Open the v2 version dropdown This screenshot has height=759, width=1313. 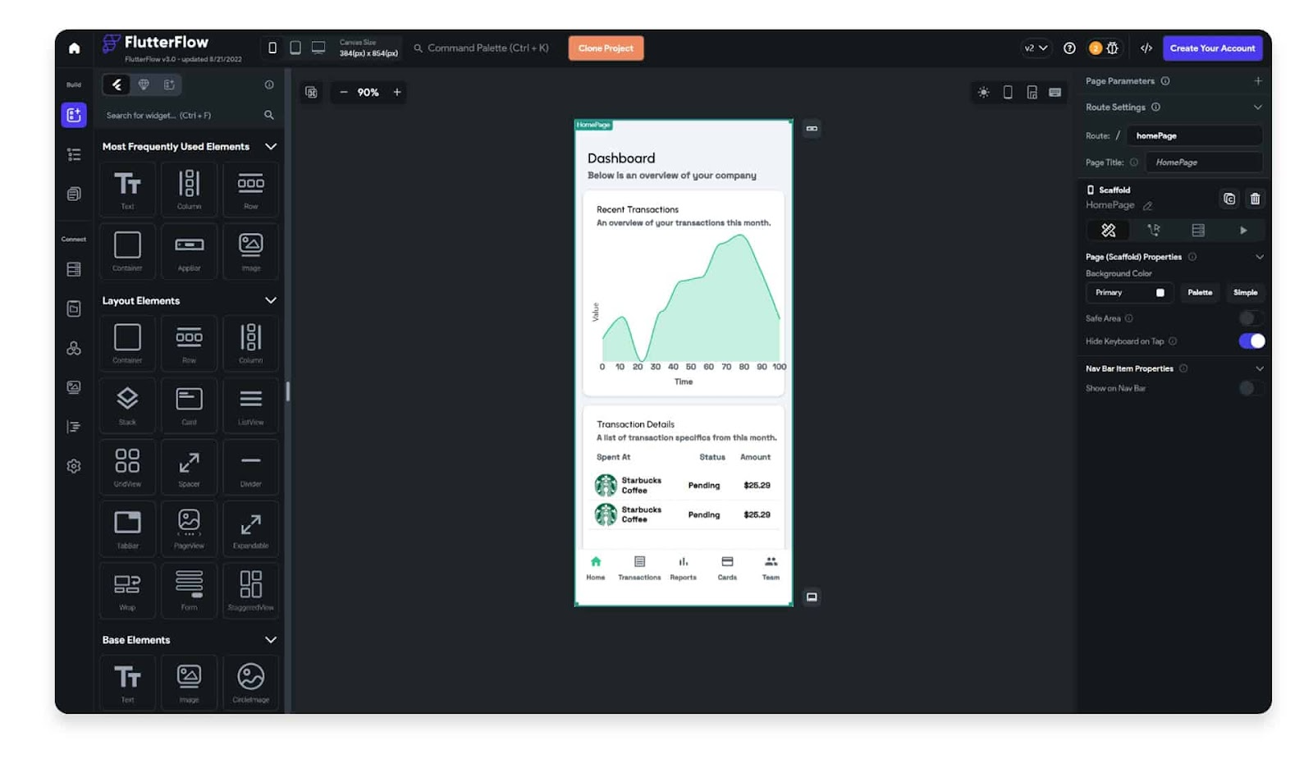point(1036,48)
